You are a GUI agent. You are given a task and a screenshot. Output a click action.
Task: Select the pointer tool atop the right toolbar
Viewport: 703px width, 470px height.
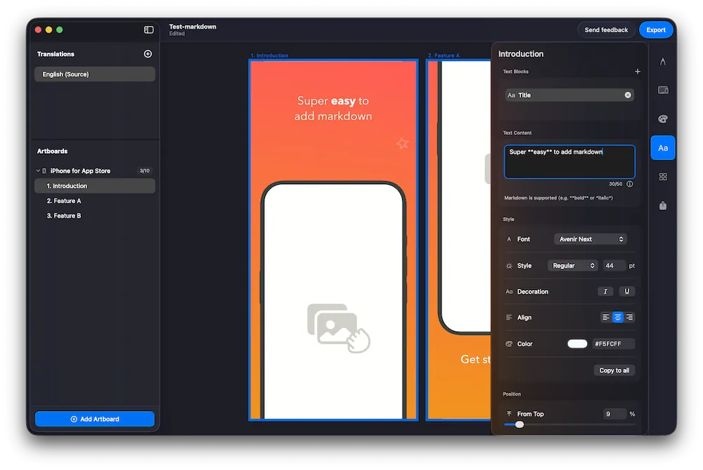point(662,61)
